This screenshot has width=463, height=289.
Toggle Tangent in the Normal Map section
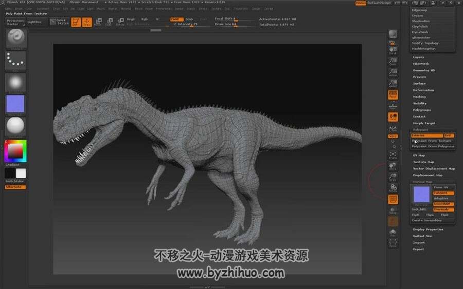(443, 193)
